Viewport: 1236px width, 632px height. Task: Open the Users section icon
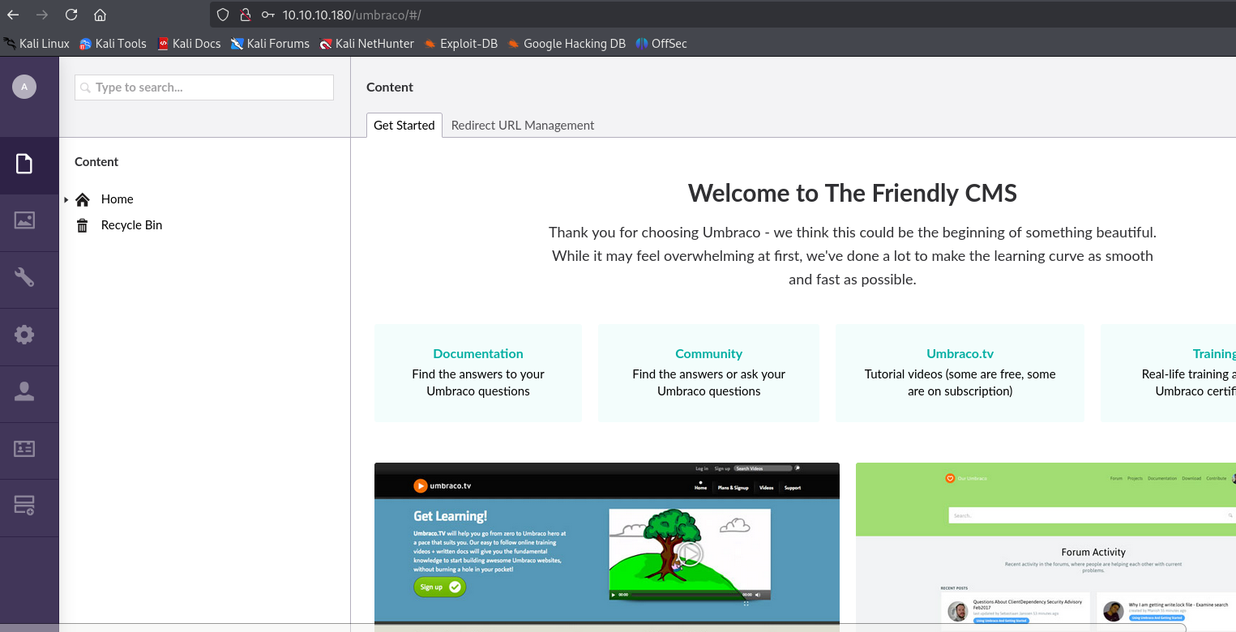coord(24,392)
